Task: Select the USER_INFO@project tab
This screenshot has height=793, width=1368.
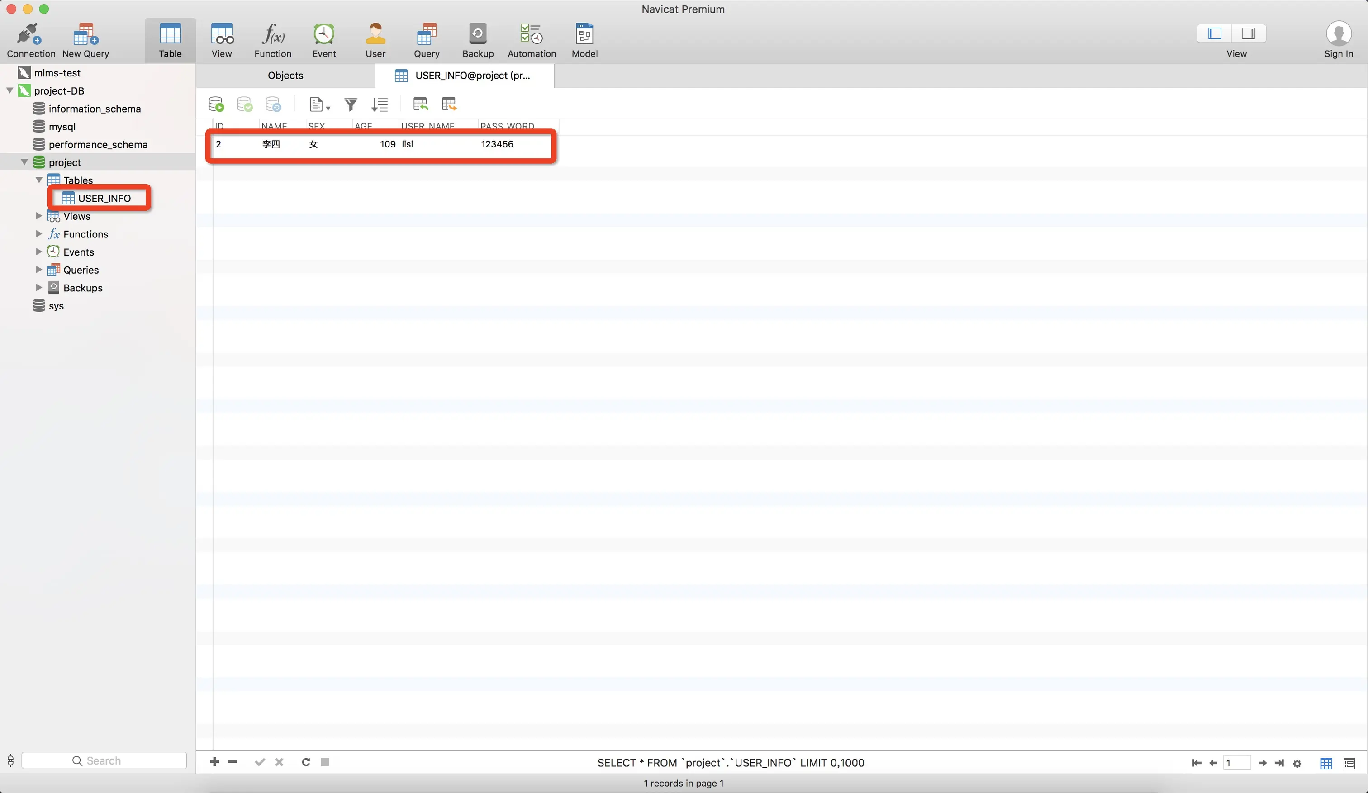Action: click(471, 76)
